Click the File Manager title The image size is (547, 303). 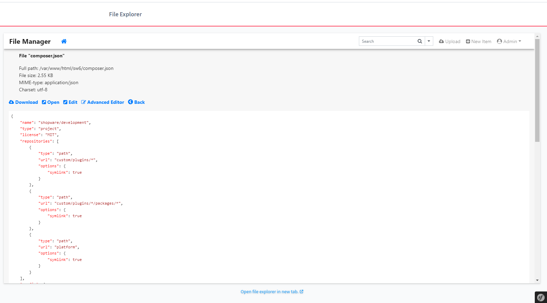(x=30, y=41)
